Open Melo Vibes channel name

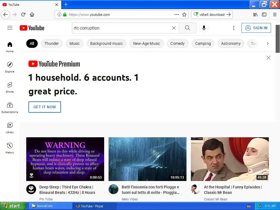click(130, 199)
